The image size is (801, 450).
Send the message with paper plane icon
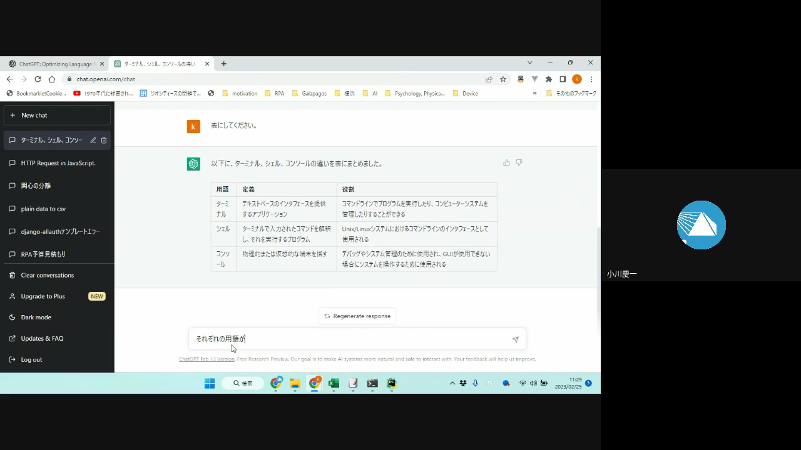(515, 339)
